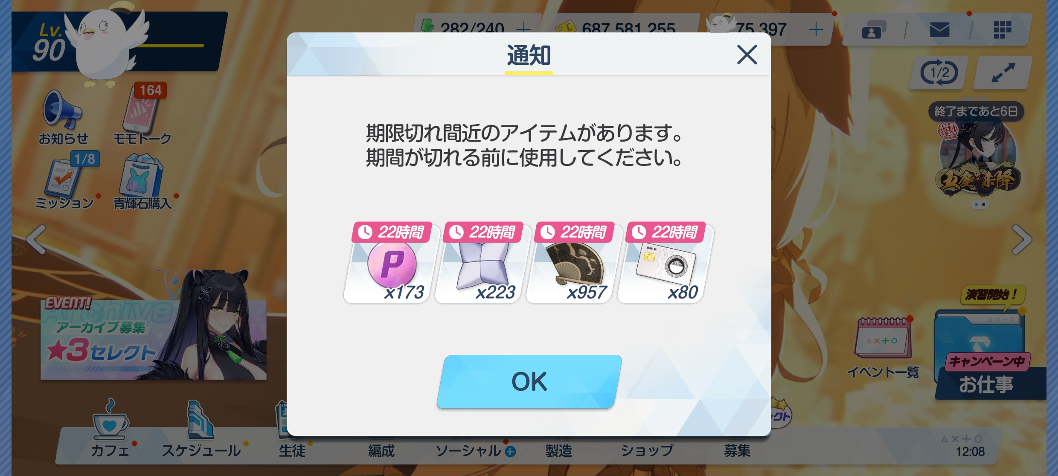Show previous character with left chevron
Screen dimensions: 1058x476
tap(36, 239)
